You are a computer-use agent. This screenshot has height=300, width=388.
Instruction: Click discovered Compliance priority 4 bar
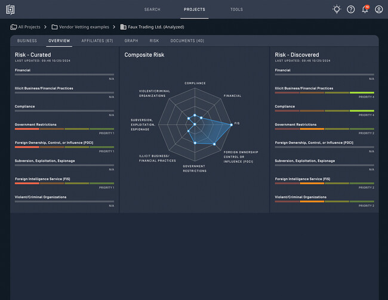pyautogui.click(x=324, y=111)
